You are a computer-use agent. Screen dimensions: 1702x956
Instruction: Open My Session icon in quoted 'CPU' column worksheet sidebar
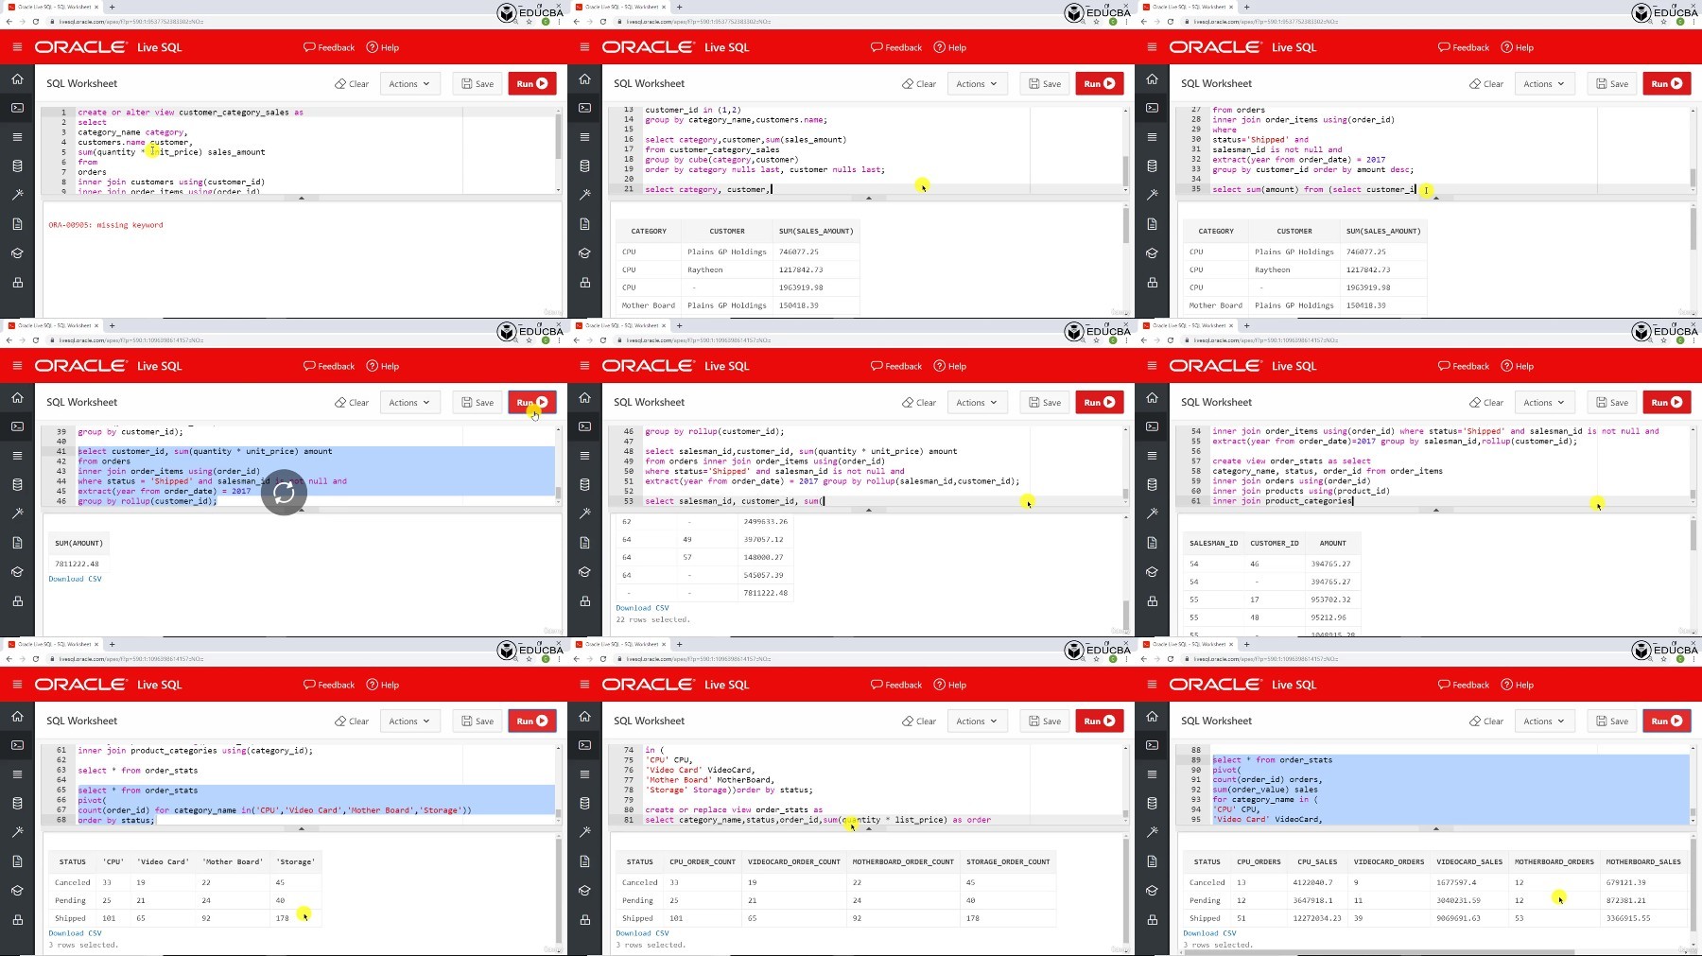17,774
